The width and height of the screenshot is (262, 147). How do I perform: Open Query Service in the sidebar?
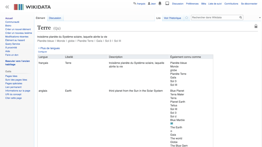[x=12, y=44]
